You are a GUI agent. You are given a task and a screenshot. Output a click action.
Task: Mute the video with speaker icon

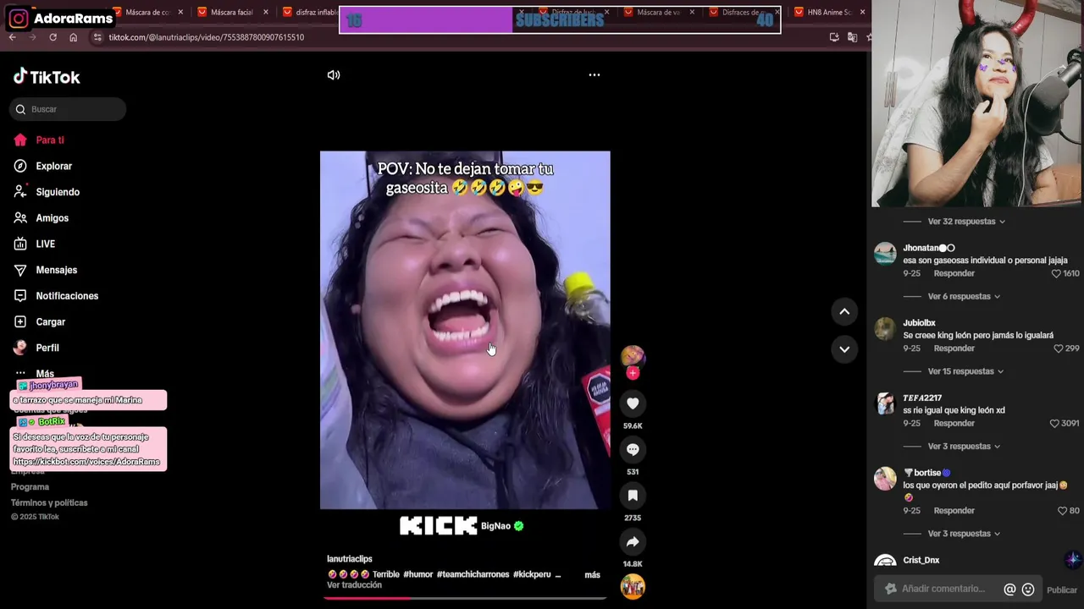334,75
